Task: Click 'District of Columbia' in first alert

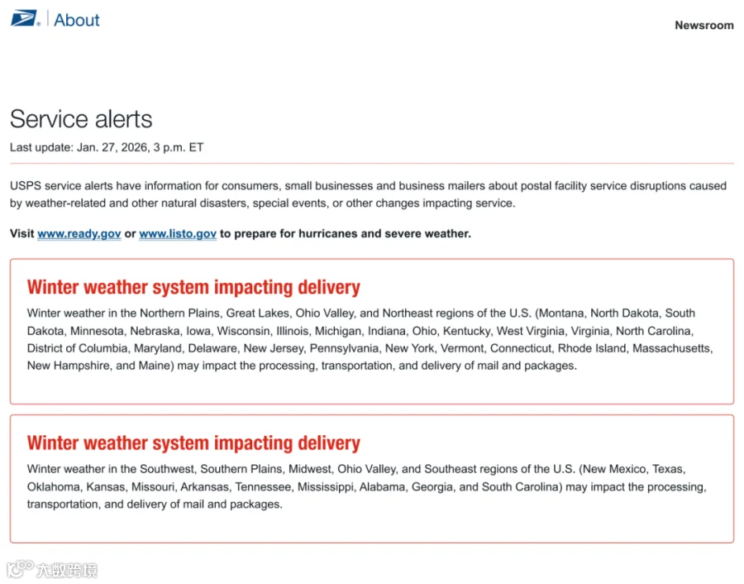Action: [x=77, y=348]
